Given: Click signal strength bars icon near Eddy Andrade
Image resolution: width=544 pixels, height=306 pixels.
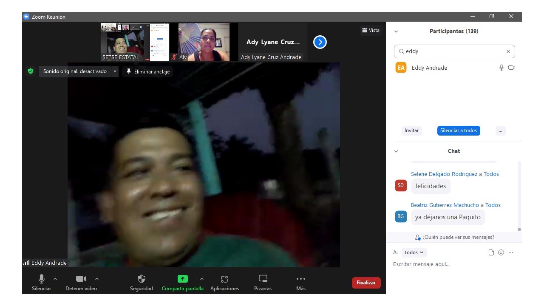Looking at the screenshot, I should (26, 263).
